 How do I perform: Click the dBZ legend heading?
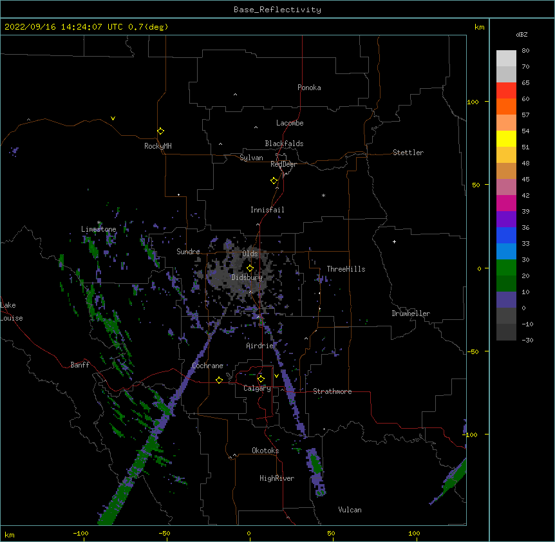pyautogui.click(x=522, y=34)
